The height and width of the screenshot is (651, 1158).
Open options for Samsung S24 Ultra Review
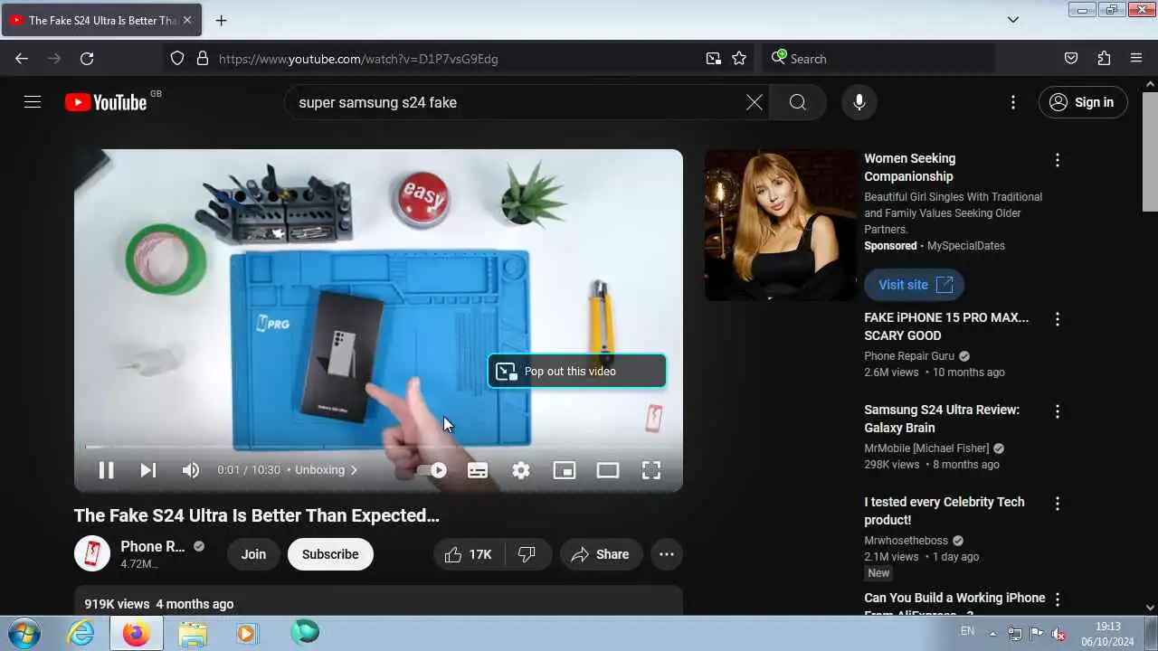tap(1057, 411)
